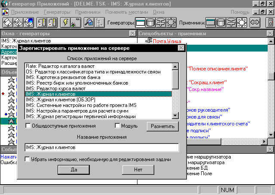Click the first toolbar icon on left

coord(8,22)
